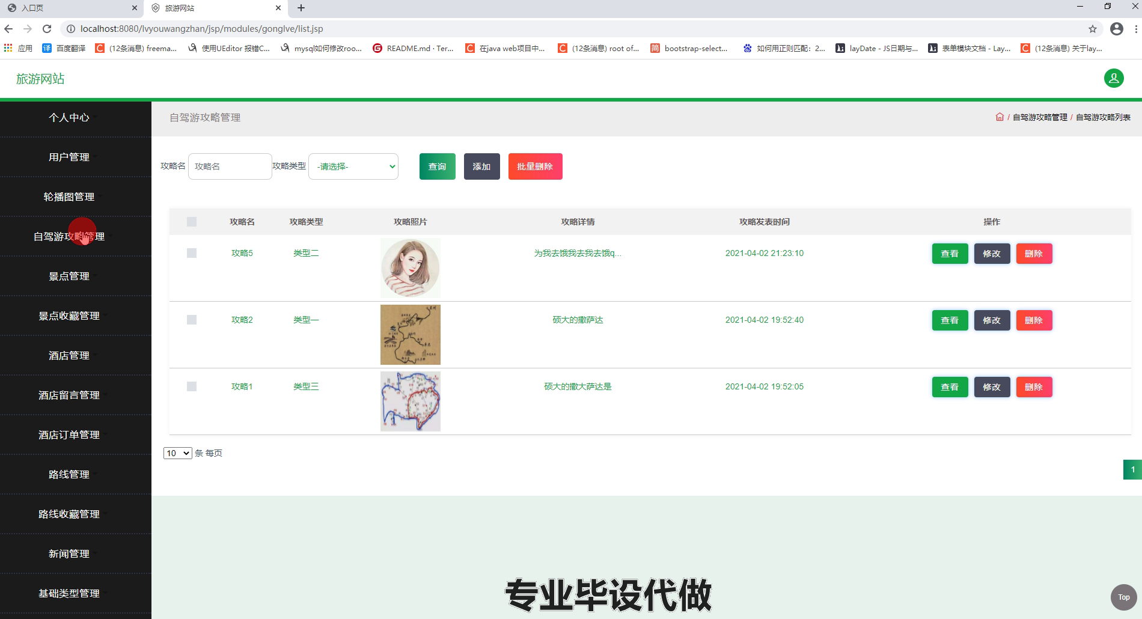Click the browser back arrow
Screen dimensions: 1142x619
coord(8,29)
